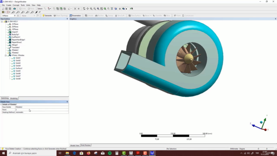Click the Generate button

[47, 16]
